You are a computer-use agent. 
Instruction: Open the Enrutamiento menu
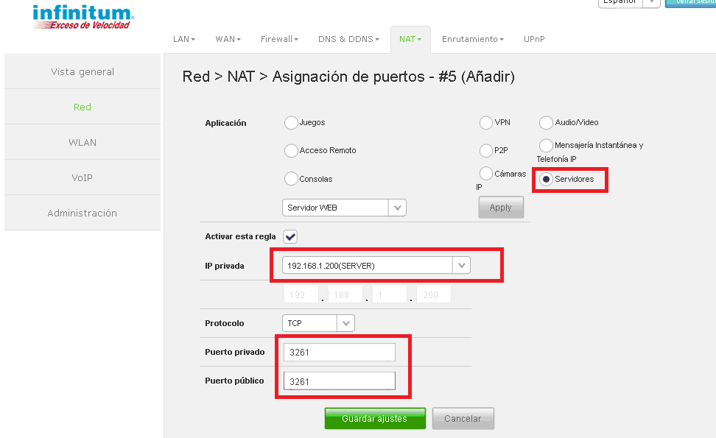click(x=472, y=39)
